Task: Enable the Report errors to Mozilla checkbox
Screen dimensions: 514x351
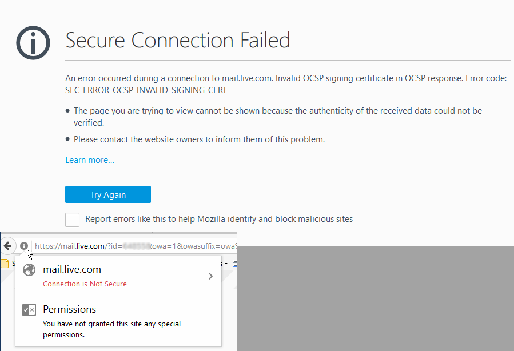Action: pyautogui.click(x=72, y=220)
